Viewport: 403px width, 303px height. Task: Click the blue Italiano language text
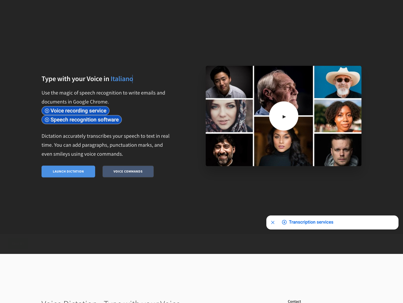tap(122, 79)
